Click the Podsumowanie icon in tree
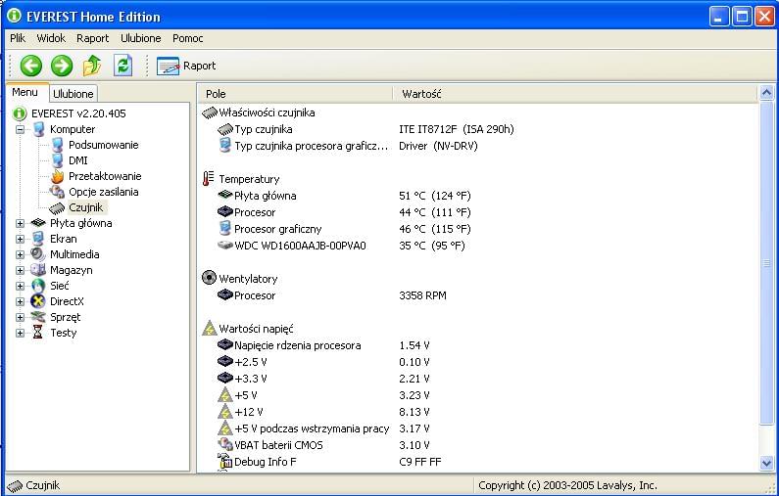 [x=57, y=145]
